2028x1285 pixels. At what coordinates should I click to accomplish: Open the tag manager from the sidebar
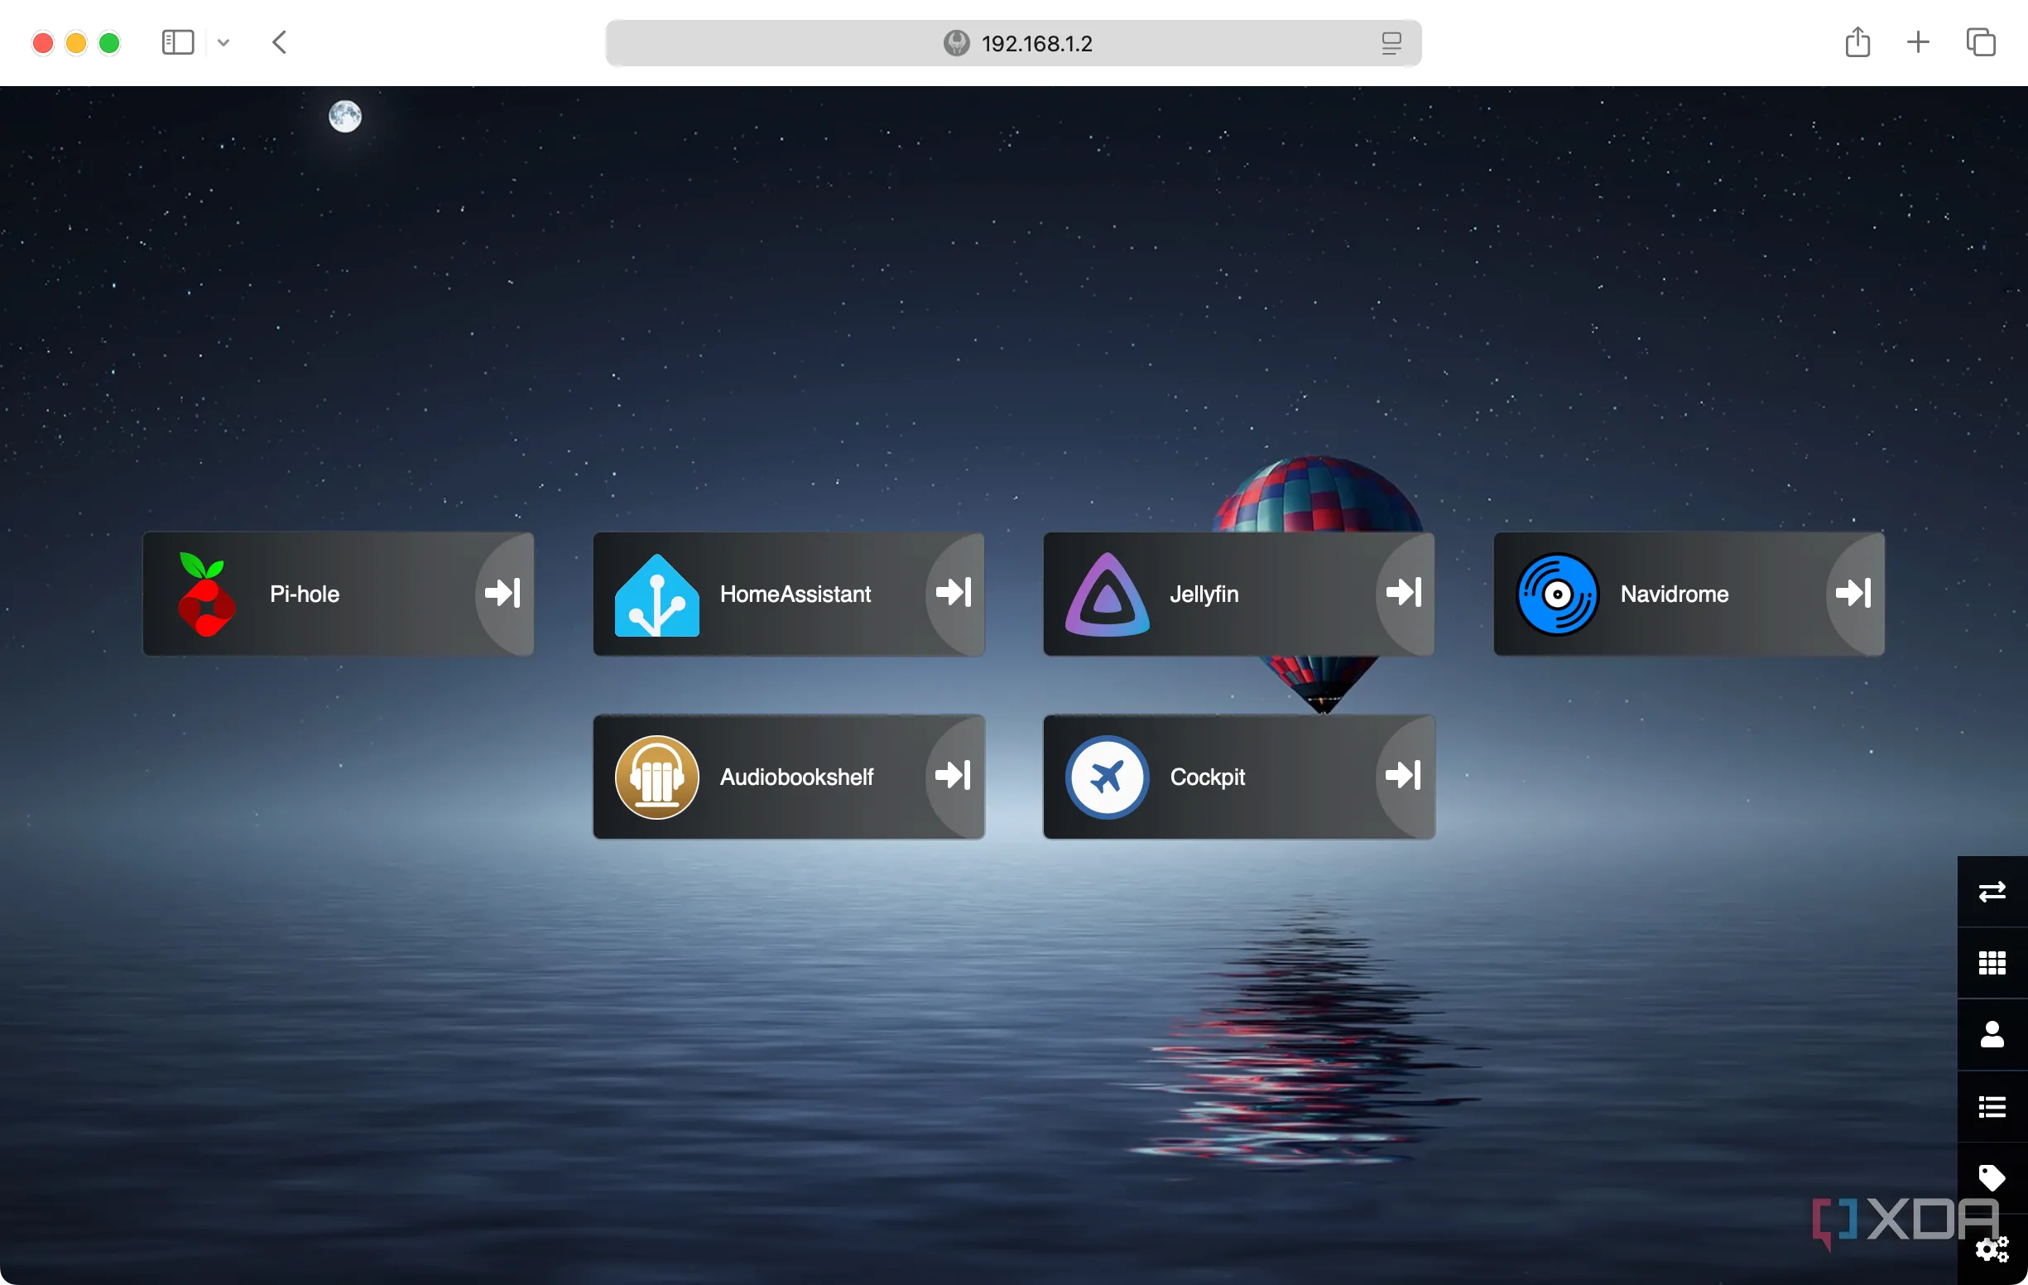point(1992,1177)
